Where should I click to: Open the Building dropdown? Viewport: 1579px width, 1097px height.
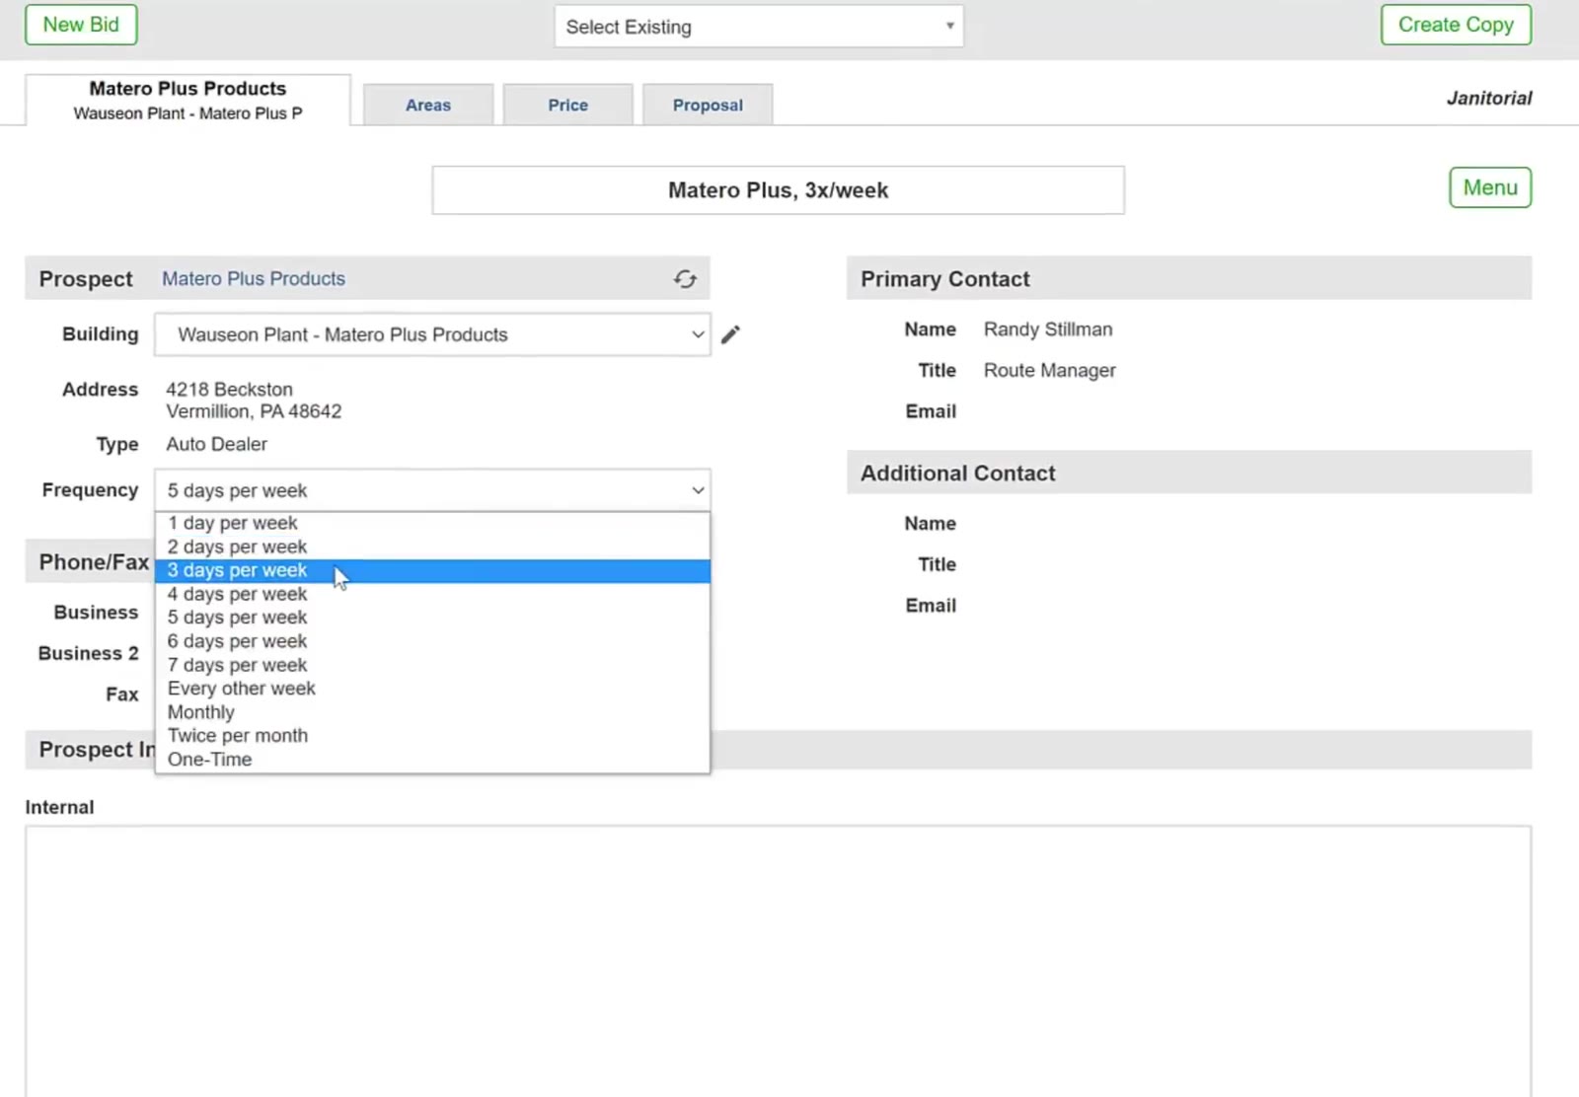[x=432, y=334]
